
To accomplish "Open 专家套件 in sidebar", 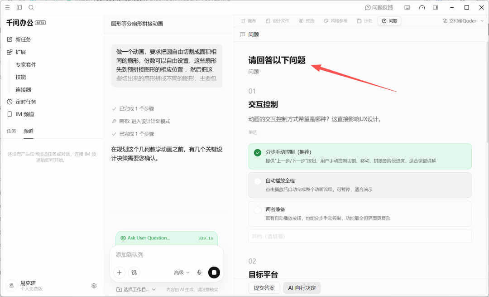I will 26,65.
